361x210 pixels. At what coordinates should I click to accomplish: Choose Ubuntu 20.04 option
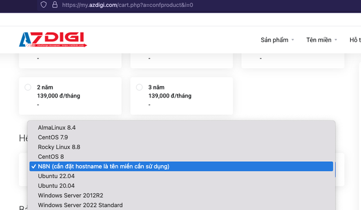181,185
